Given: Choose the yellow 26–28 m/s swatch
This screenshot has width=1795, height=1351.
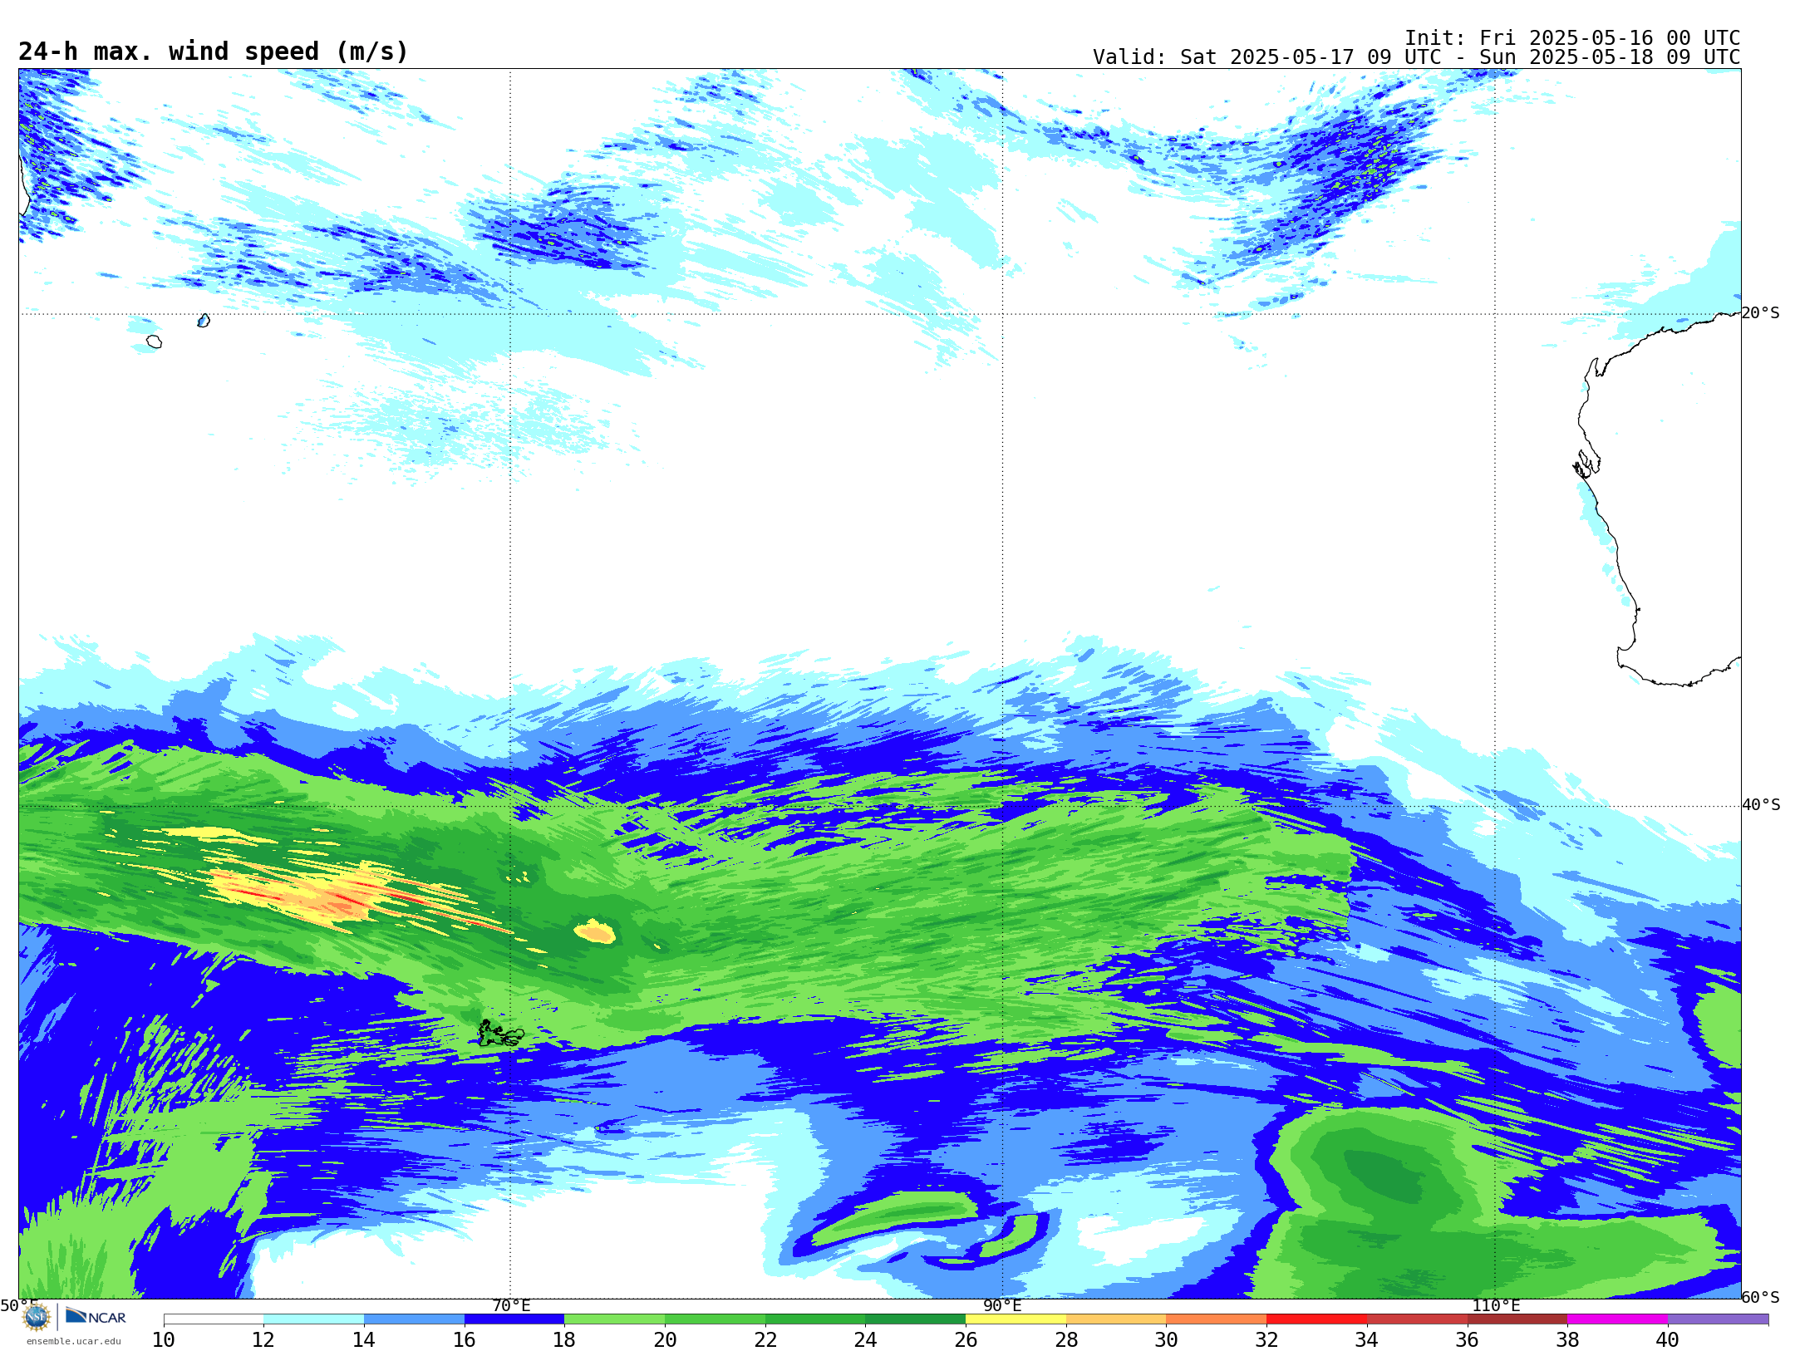Looking at the screenshot, I should click(1016, 1319).
